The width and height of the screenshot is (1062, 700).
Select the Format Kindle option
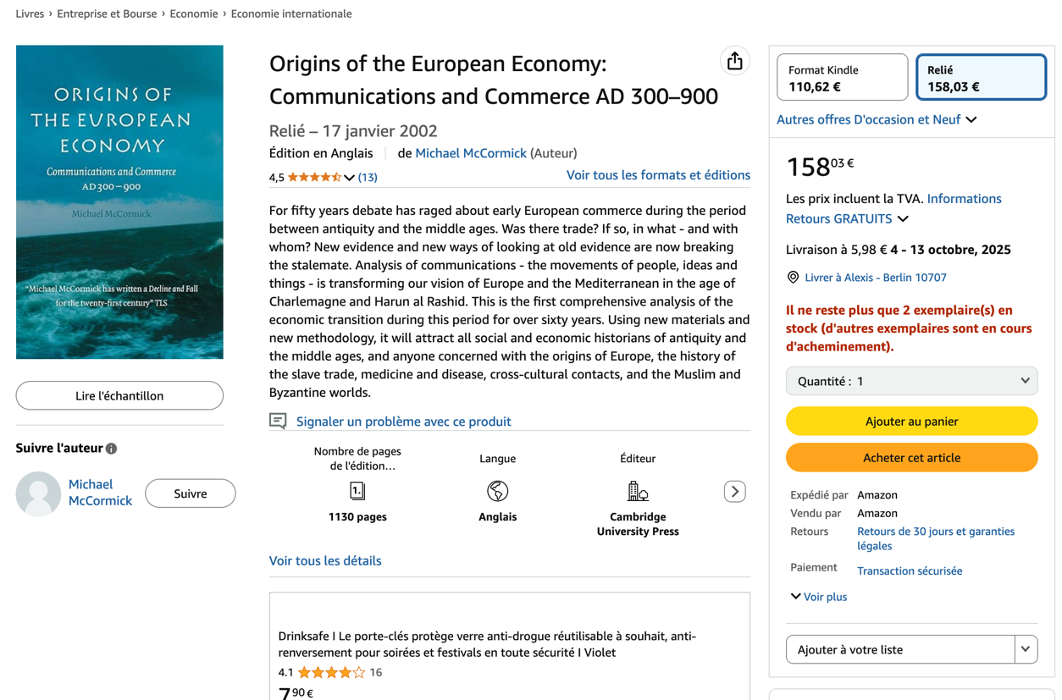point(843,78)
